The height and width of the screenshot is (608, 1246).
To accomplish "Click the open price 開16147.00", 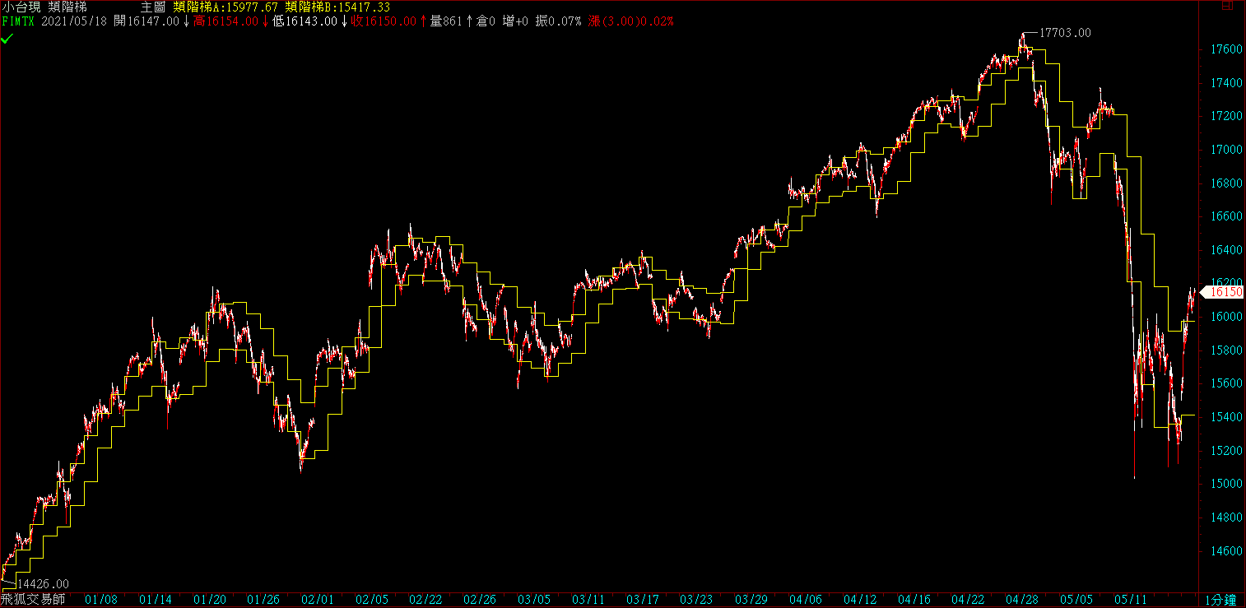I will tap(146, 21).
